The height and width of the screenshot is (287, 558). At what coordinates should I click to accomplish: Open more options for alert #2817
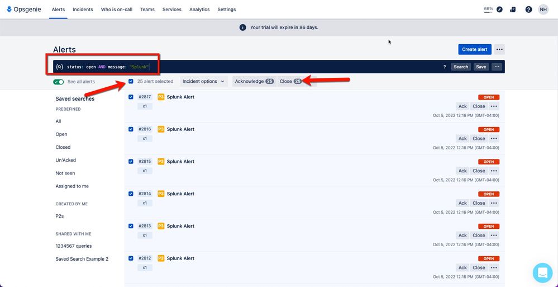pyautogui.click(x=494, y=106)
